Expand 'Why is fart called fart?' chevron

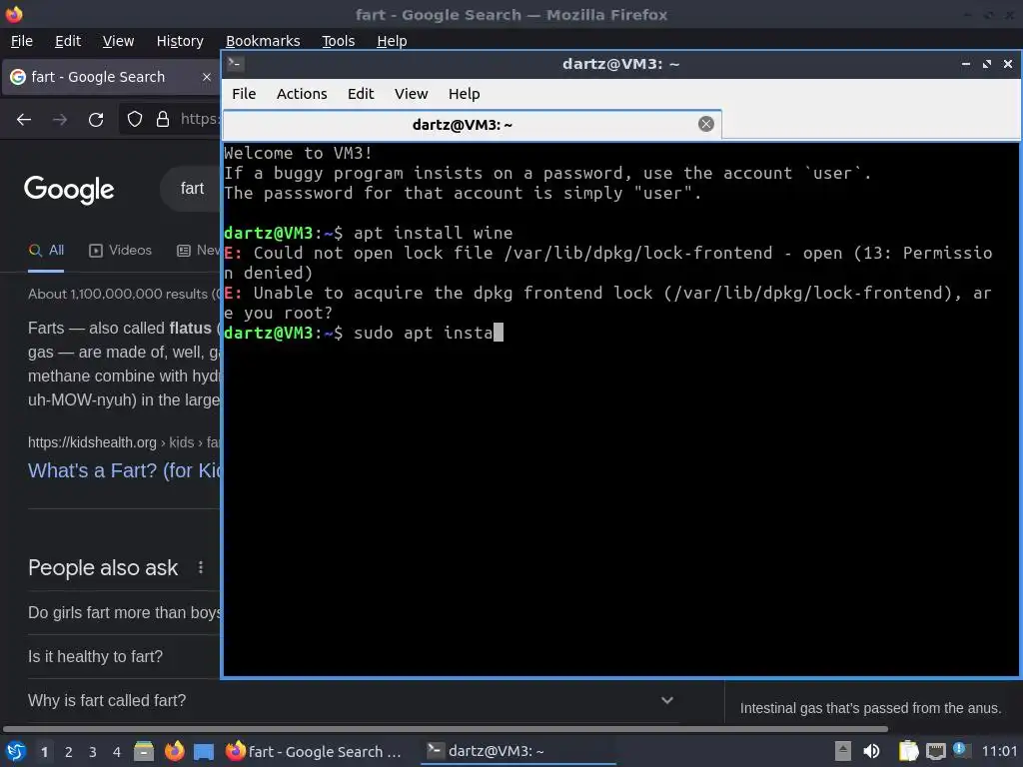[x=666, y=700]
